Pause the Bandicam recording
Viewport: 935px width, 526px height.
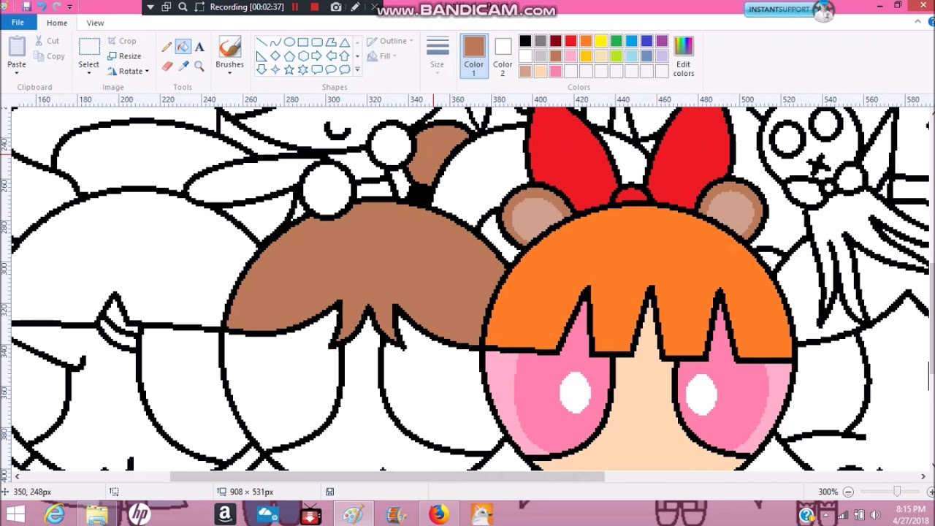(295, 7)
